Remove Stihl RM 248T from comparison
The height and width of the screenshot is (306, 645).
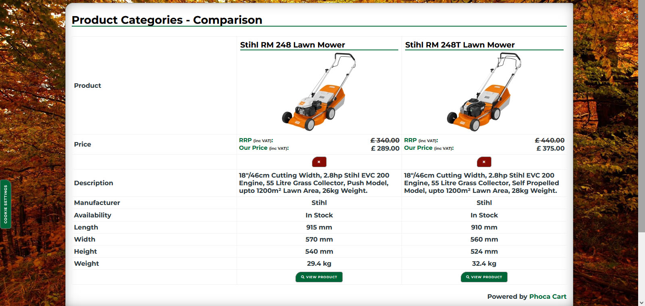coord(484,162)
